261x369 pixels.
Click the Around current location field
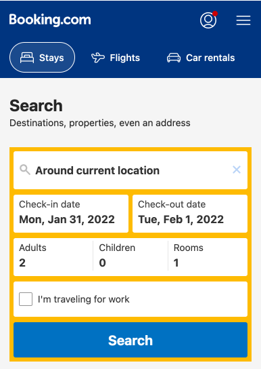(130, 170)
